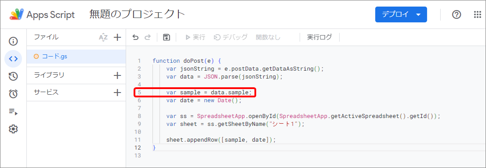Sort files with the AZ icon
This screenshot has width=486, height=168.
coord(103,37)
